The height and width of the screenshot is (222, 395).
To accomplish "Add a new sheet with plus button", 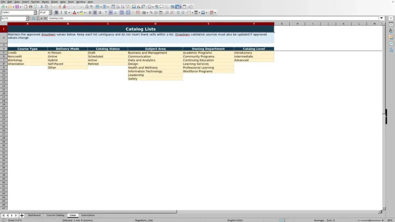I will (22, 215).
